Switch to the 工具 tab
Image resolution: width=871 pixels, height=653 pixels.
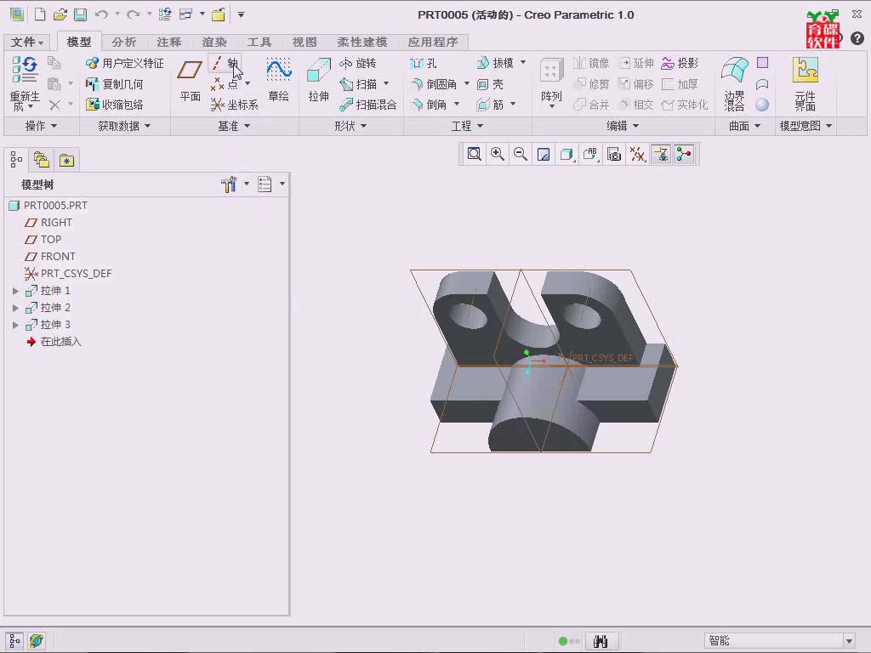point(259,42)
